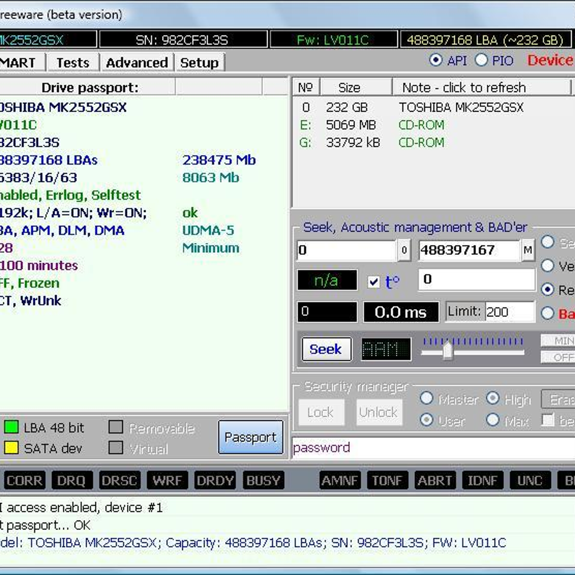
Task: Click the gray Removable indicator box
Action: point(116,427)
